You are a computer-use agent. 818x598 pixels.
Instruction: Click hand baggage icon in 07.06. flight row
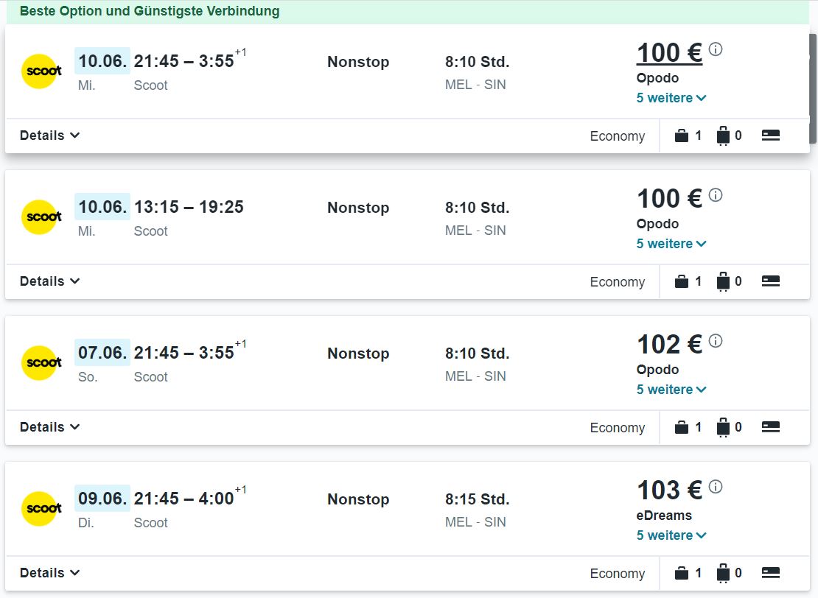682,428
